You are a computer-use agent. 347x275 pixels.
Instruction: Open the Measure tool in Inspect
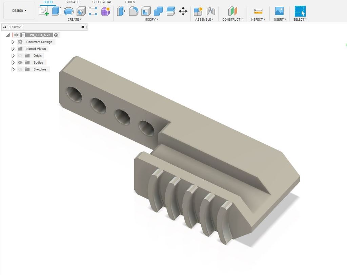258,10
